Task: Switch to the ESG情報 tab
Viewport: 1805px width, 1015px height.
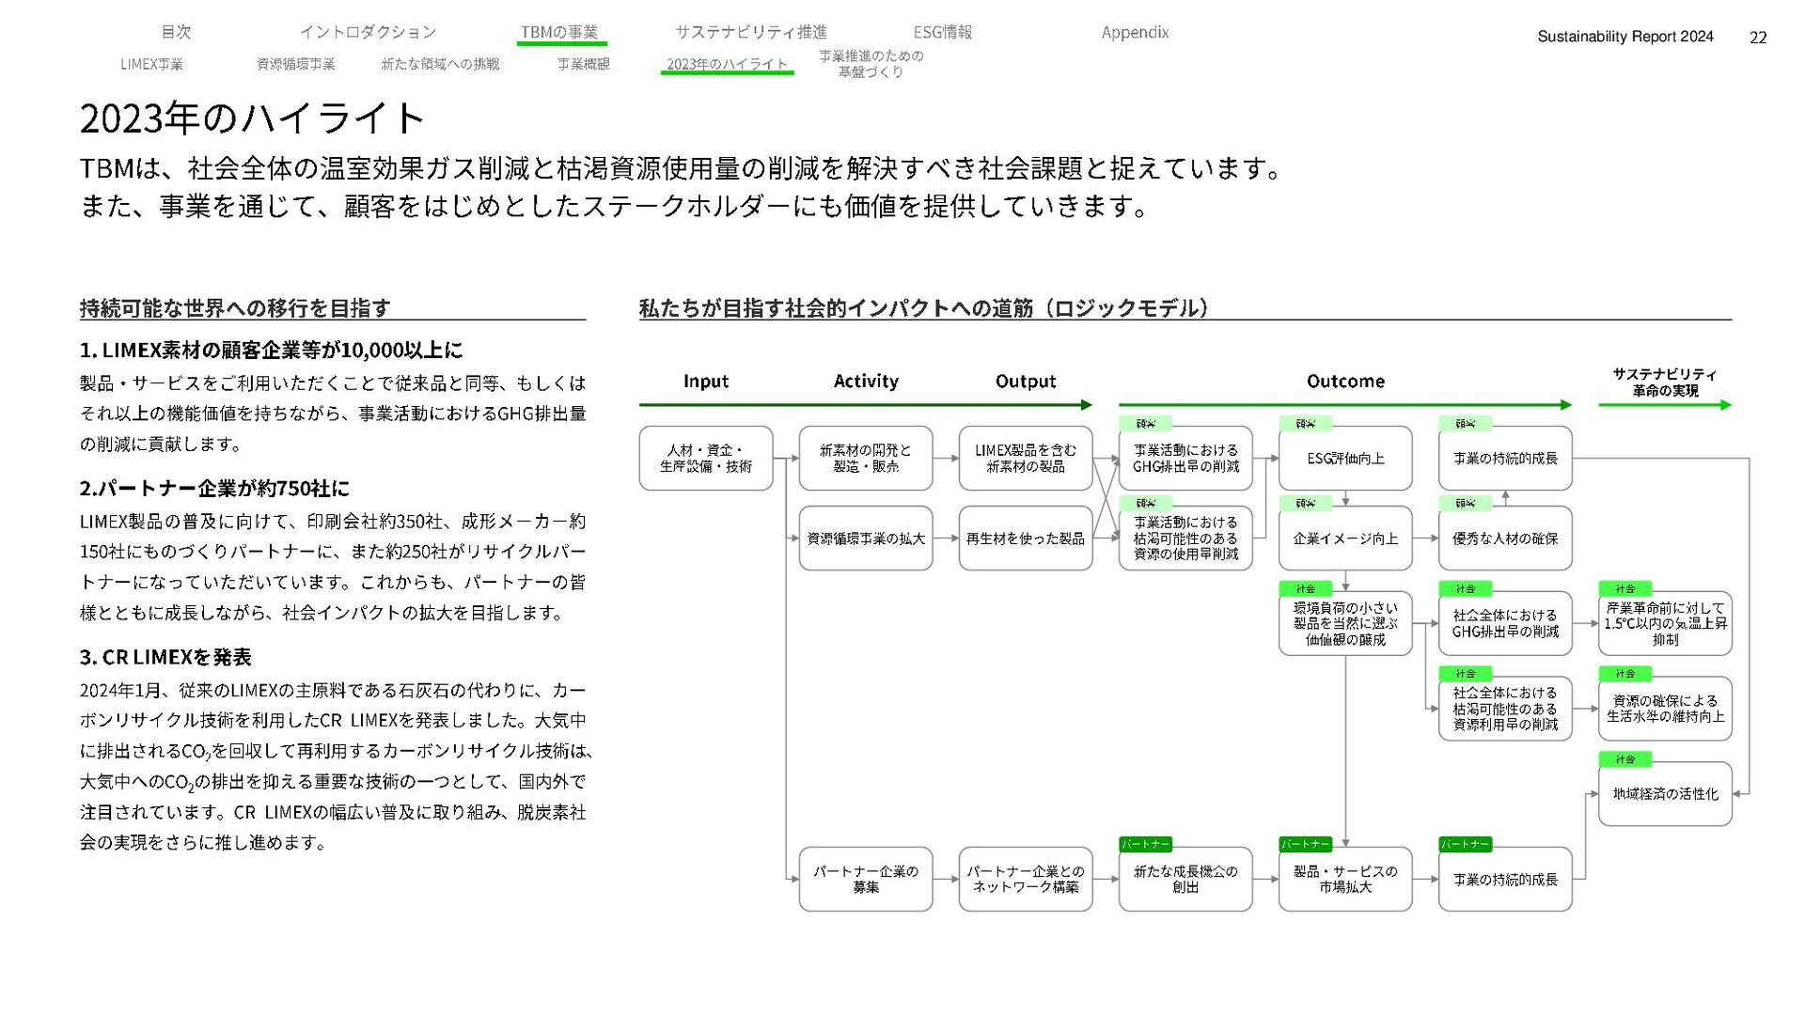Action: coord(942,32)
